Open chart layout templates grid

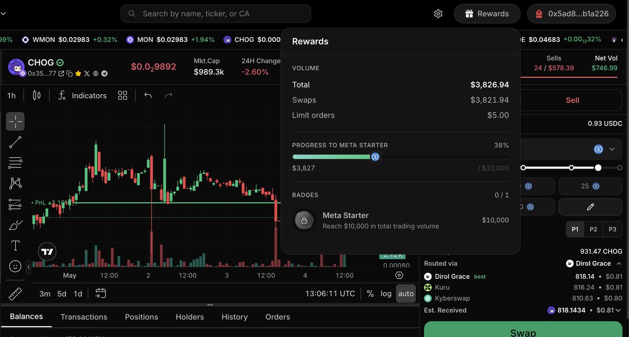123,95
